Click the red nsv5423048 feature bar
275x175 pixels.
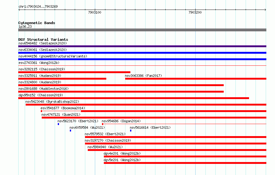click(x=146, y=105)
